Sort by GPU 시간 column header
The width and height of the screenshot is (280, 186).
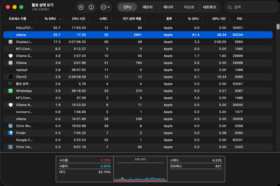(219, 19)
